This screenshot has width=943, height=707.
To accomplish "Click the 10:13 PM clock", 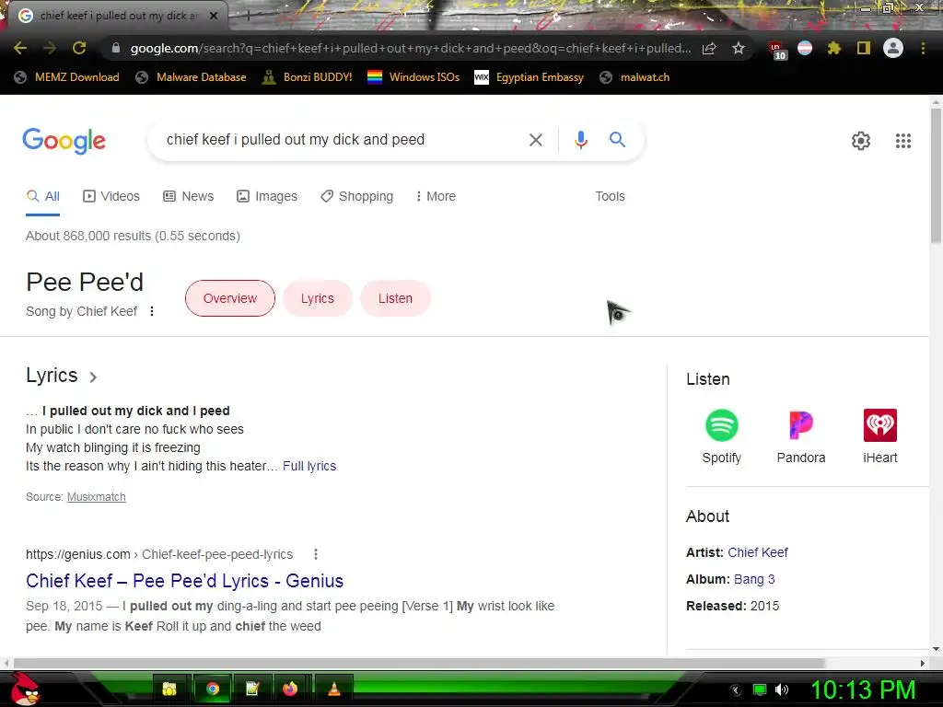I will point(863,690).
